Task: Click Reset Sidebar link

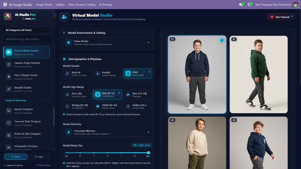Action: 44,165
